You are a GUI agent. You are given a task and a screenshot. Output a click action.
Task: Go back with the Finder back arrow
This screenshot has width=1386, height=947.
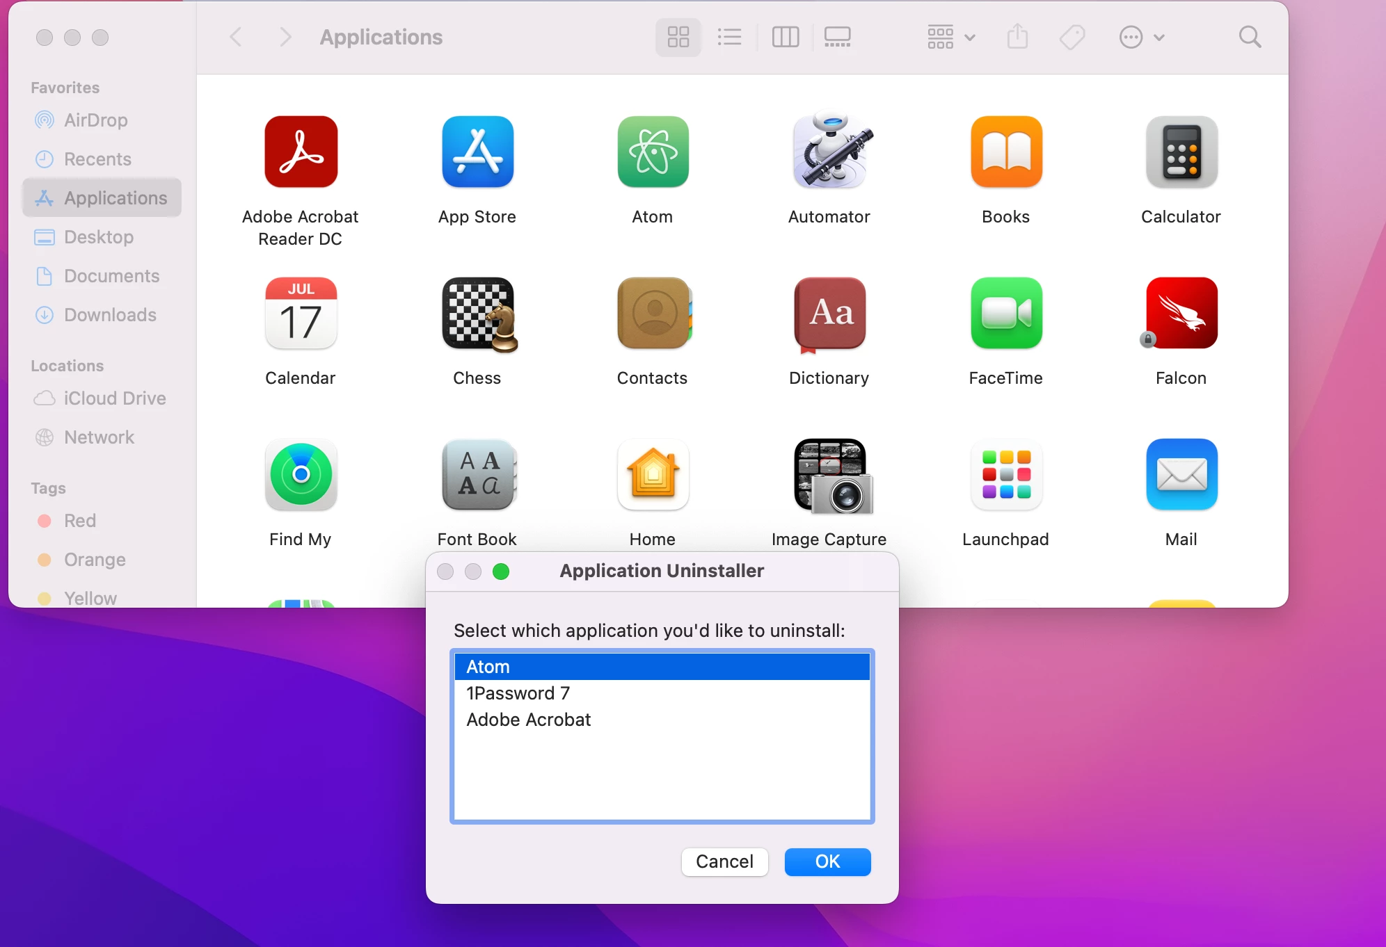point(237,37)
